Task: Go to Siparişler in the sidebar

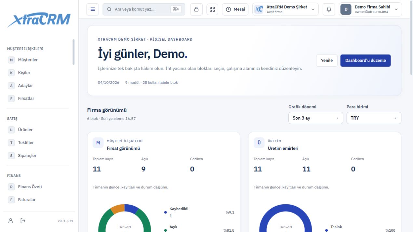Action: point(38,156)
